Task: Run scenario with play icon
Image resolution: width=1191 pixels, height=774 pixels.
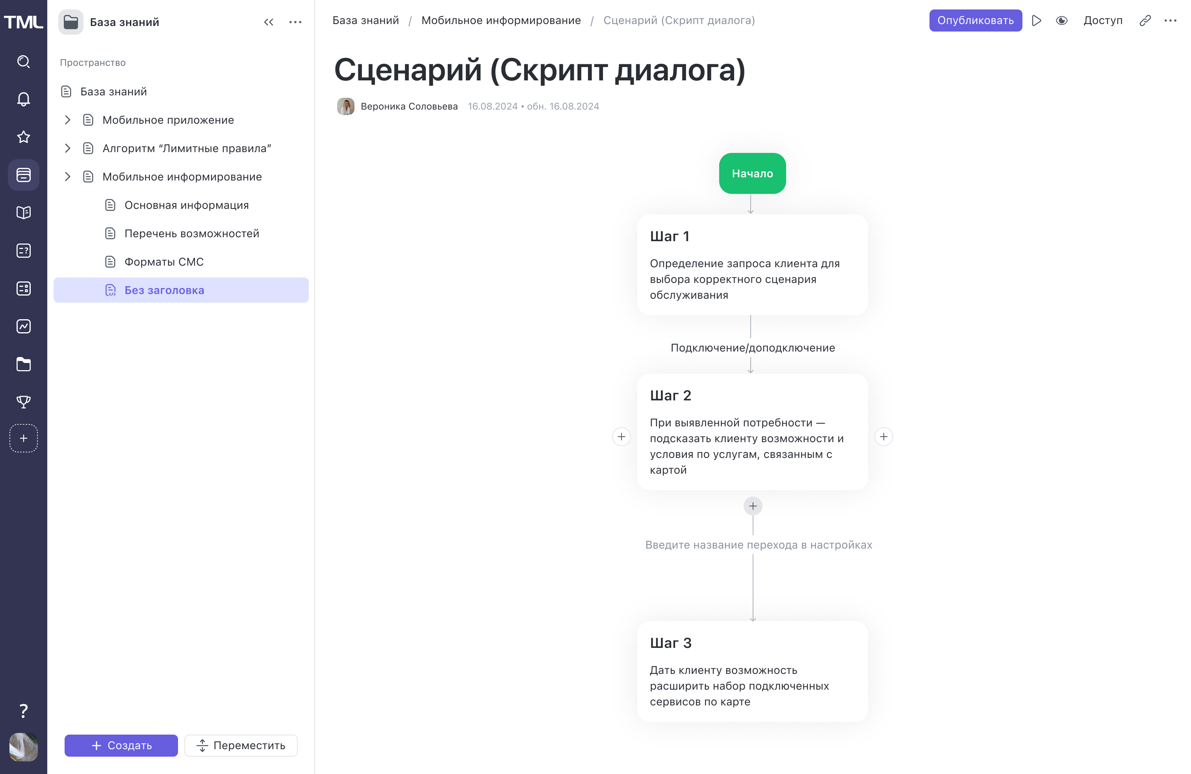Action: point(1036,20)
